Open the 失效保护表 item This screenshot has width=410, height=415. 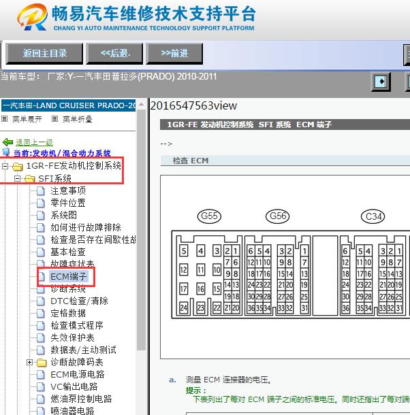[x=72, y=337]
